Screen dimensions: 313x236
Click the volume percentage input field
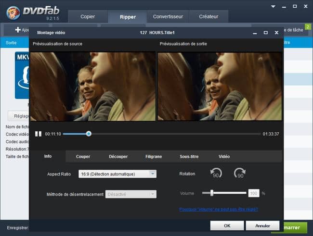254,193
